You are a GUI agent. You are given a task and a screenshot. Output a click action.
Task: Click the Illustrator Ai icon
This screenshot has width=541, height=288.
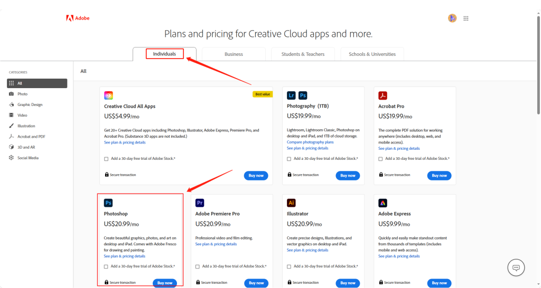tap(291, 203)
